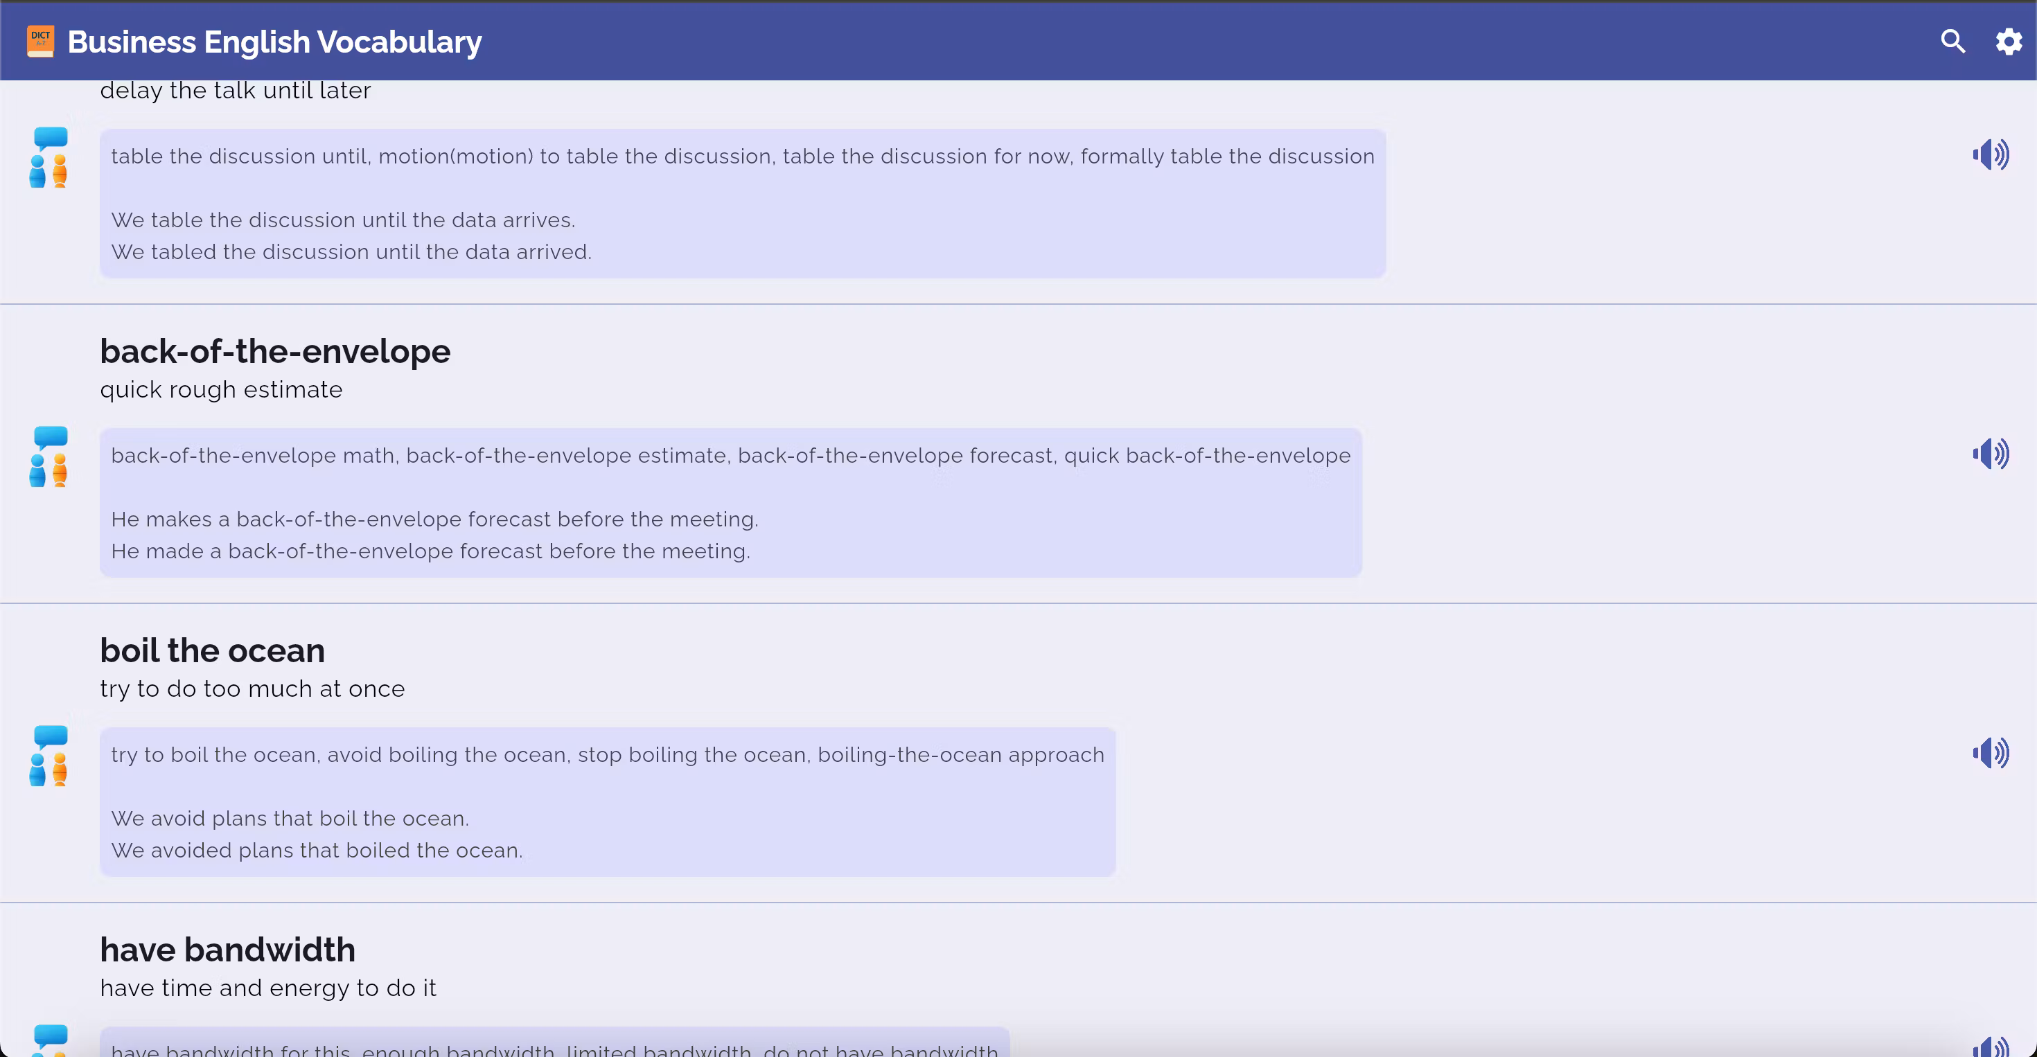Click collocations line starting 'table the discussion until'
This screenshot has height=1057, width=2037.
coord(743,157)
